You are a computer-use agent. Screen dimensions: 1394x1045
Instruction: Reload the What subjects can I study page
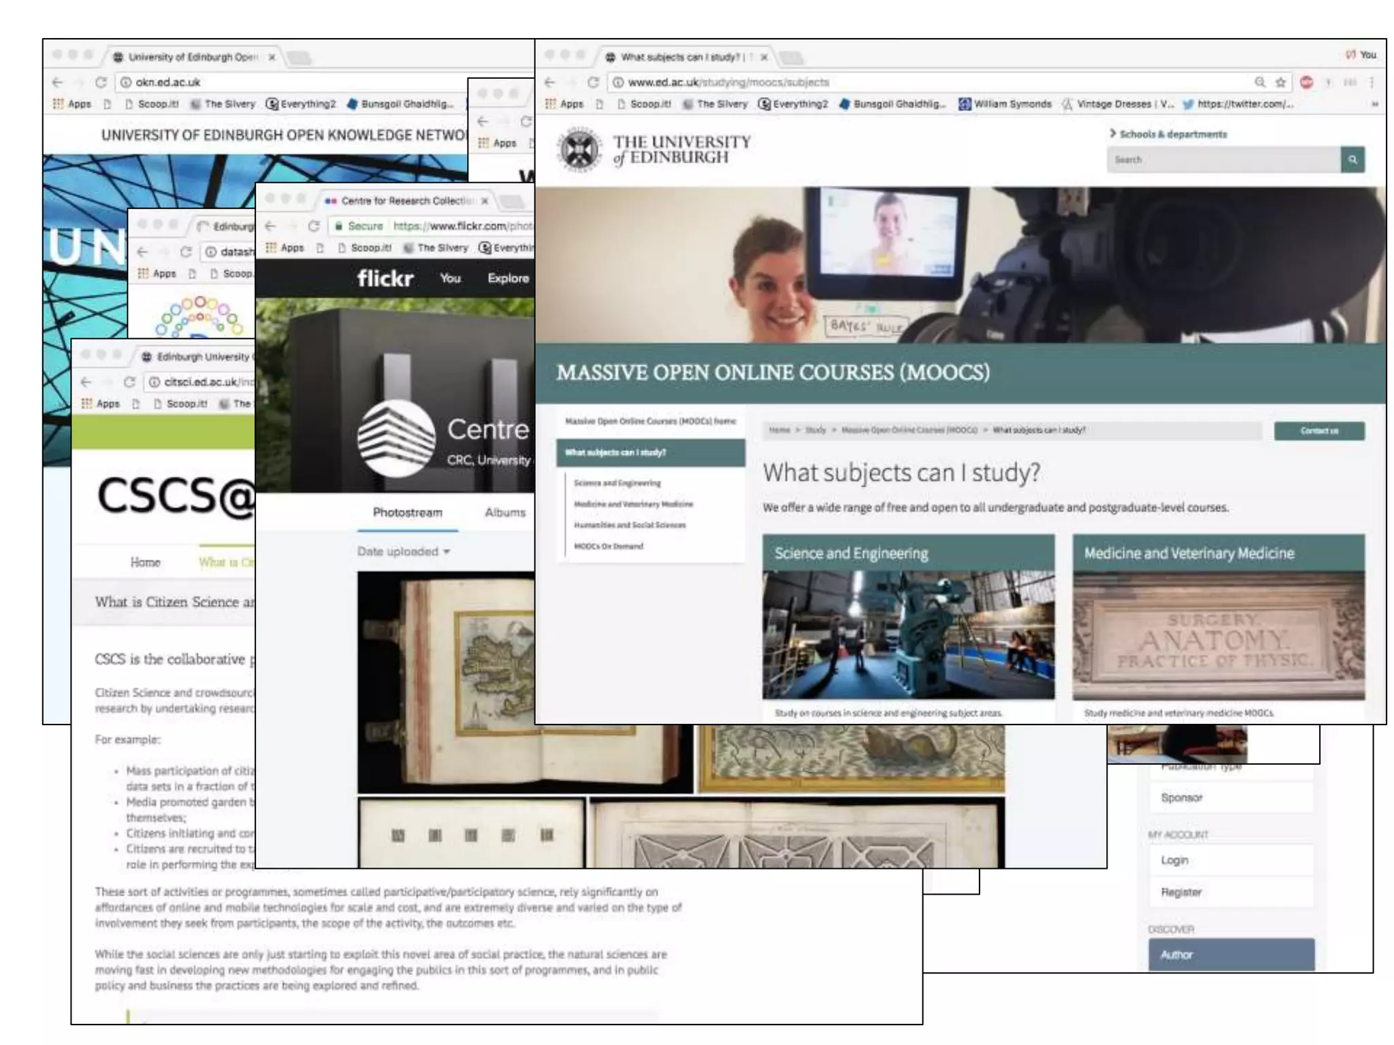coord(593,82)
